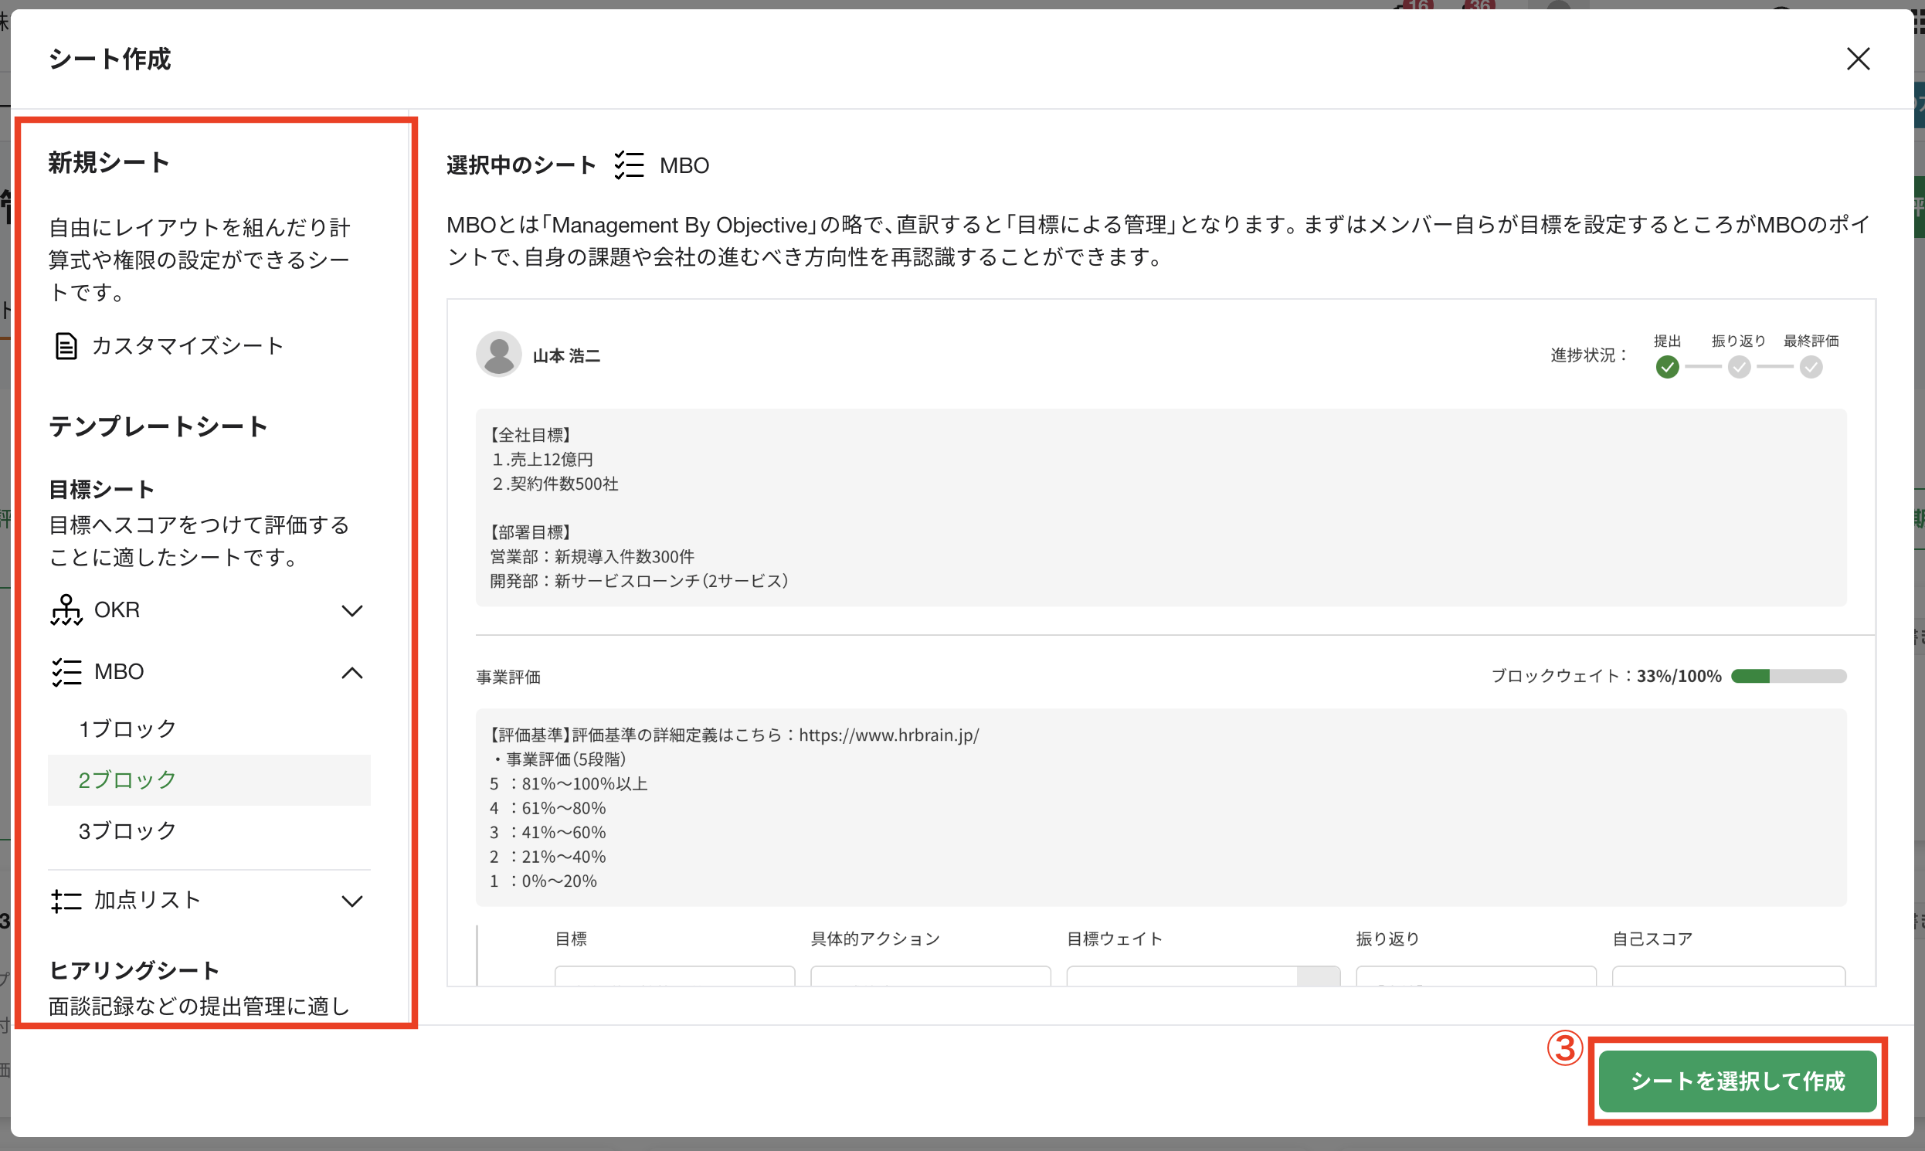The image size is (1925, 1151).
Task: Select the 2ブロック MBO variant
Action: pos(127,779)
